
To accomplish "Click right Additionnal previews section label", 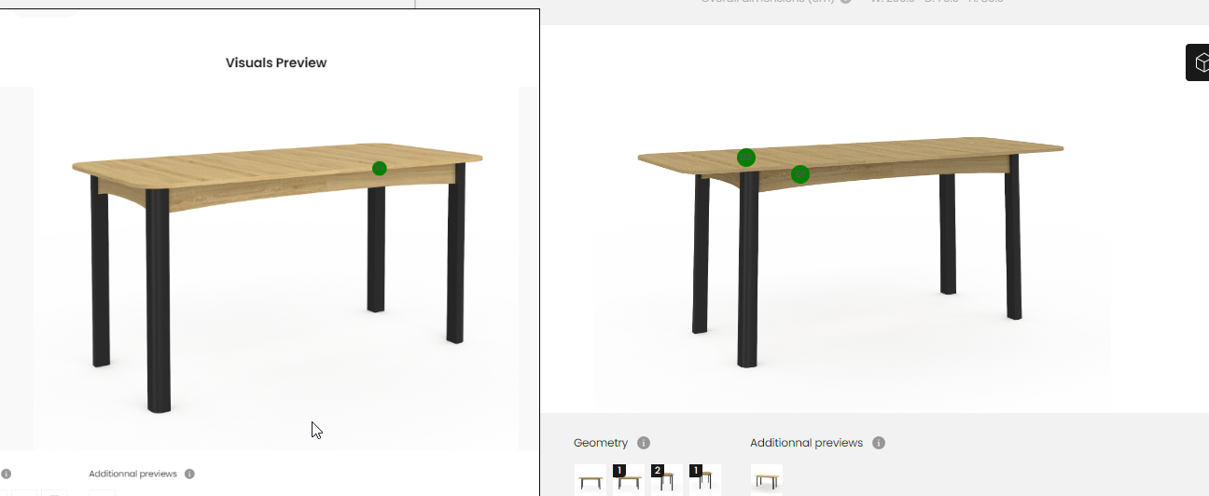I will [807, 443].
